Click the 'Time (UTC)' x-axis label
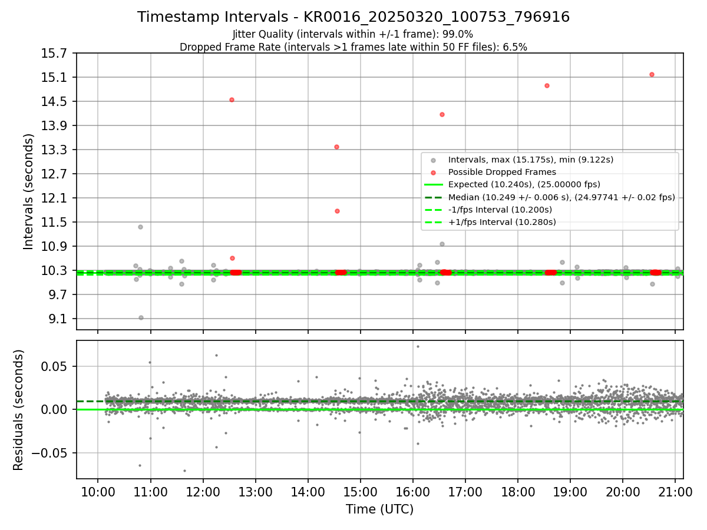The image size is (707, 530). (379, 509)
